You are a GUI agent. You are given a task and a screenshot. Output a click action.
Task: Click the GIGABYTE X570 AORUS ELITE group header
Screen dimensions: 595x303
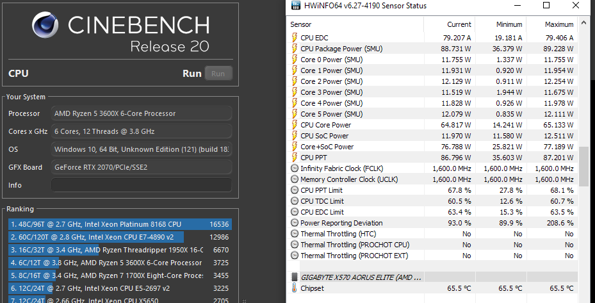point(432,277)
